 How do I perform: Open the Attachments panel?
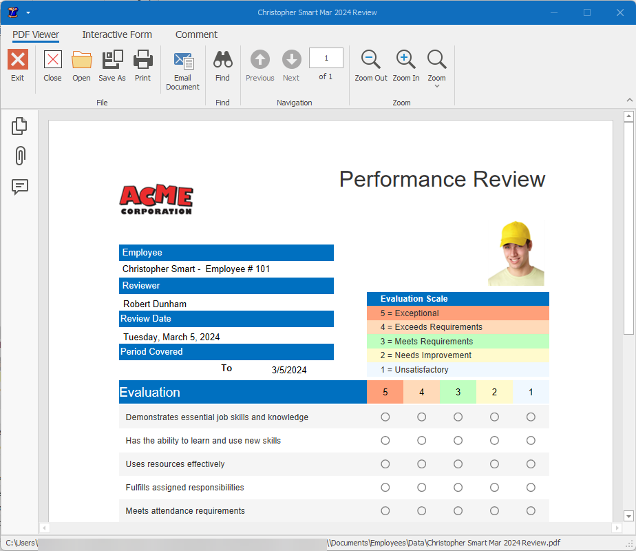tap(19, 156)
